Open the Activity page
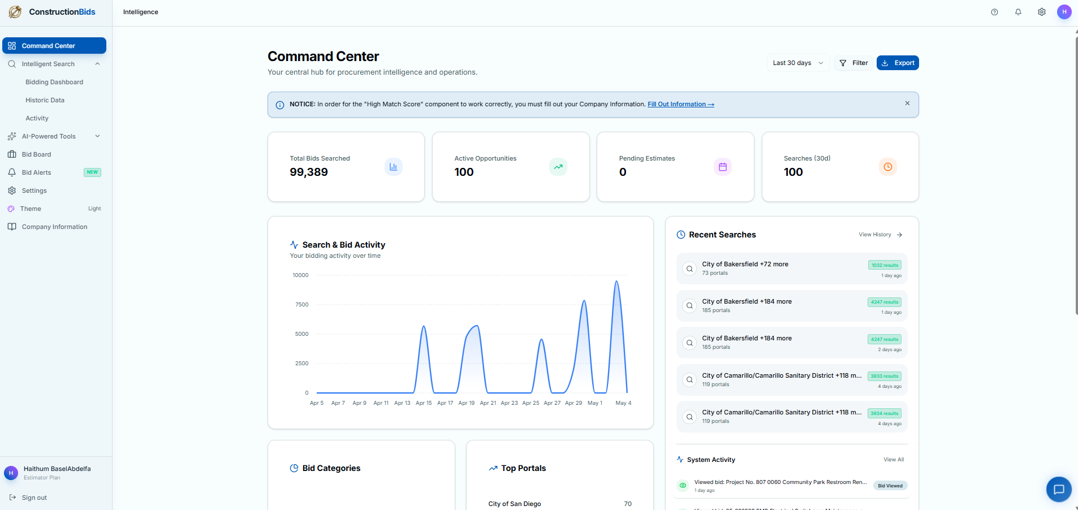Image resolution: width=1078 pixels, height=510 pixels. (37, 118)
